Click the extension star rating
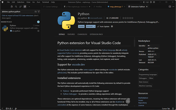This screenshot has height=110, width=176. pos(128,18)
